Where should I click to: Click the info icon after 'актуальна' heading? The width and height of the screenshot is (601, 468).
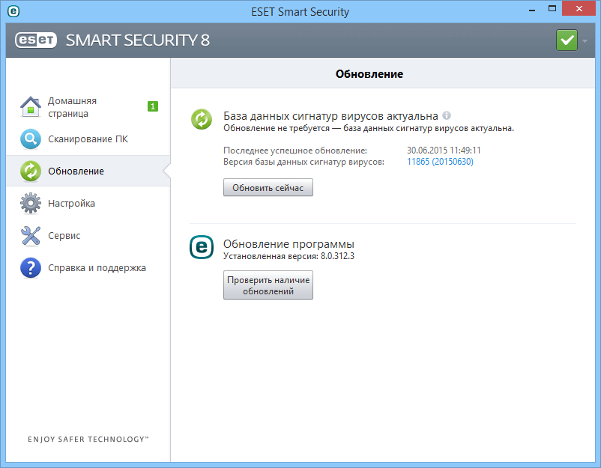(x=447, y=115)
